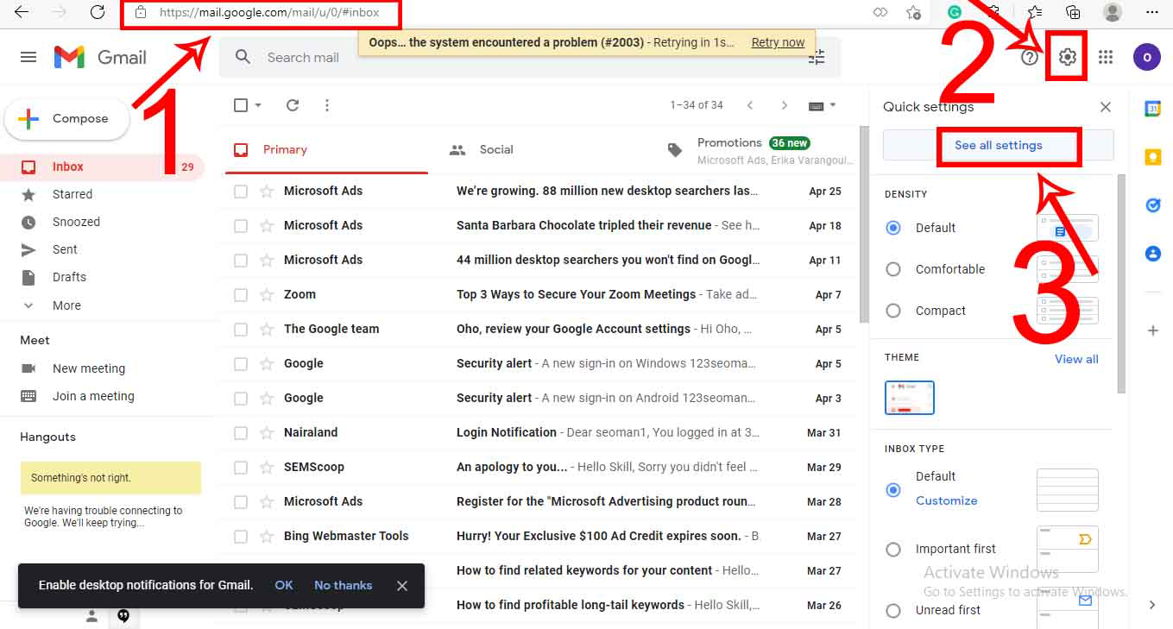
Task: Select the Santa Barbara Chocolate email checkbox
Action: [241, 226]
